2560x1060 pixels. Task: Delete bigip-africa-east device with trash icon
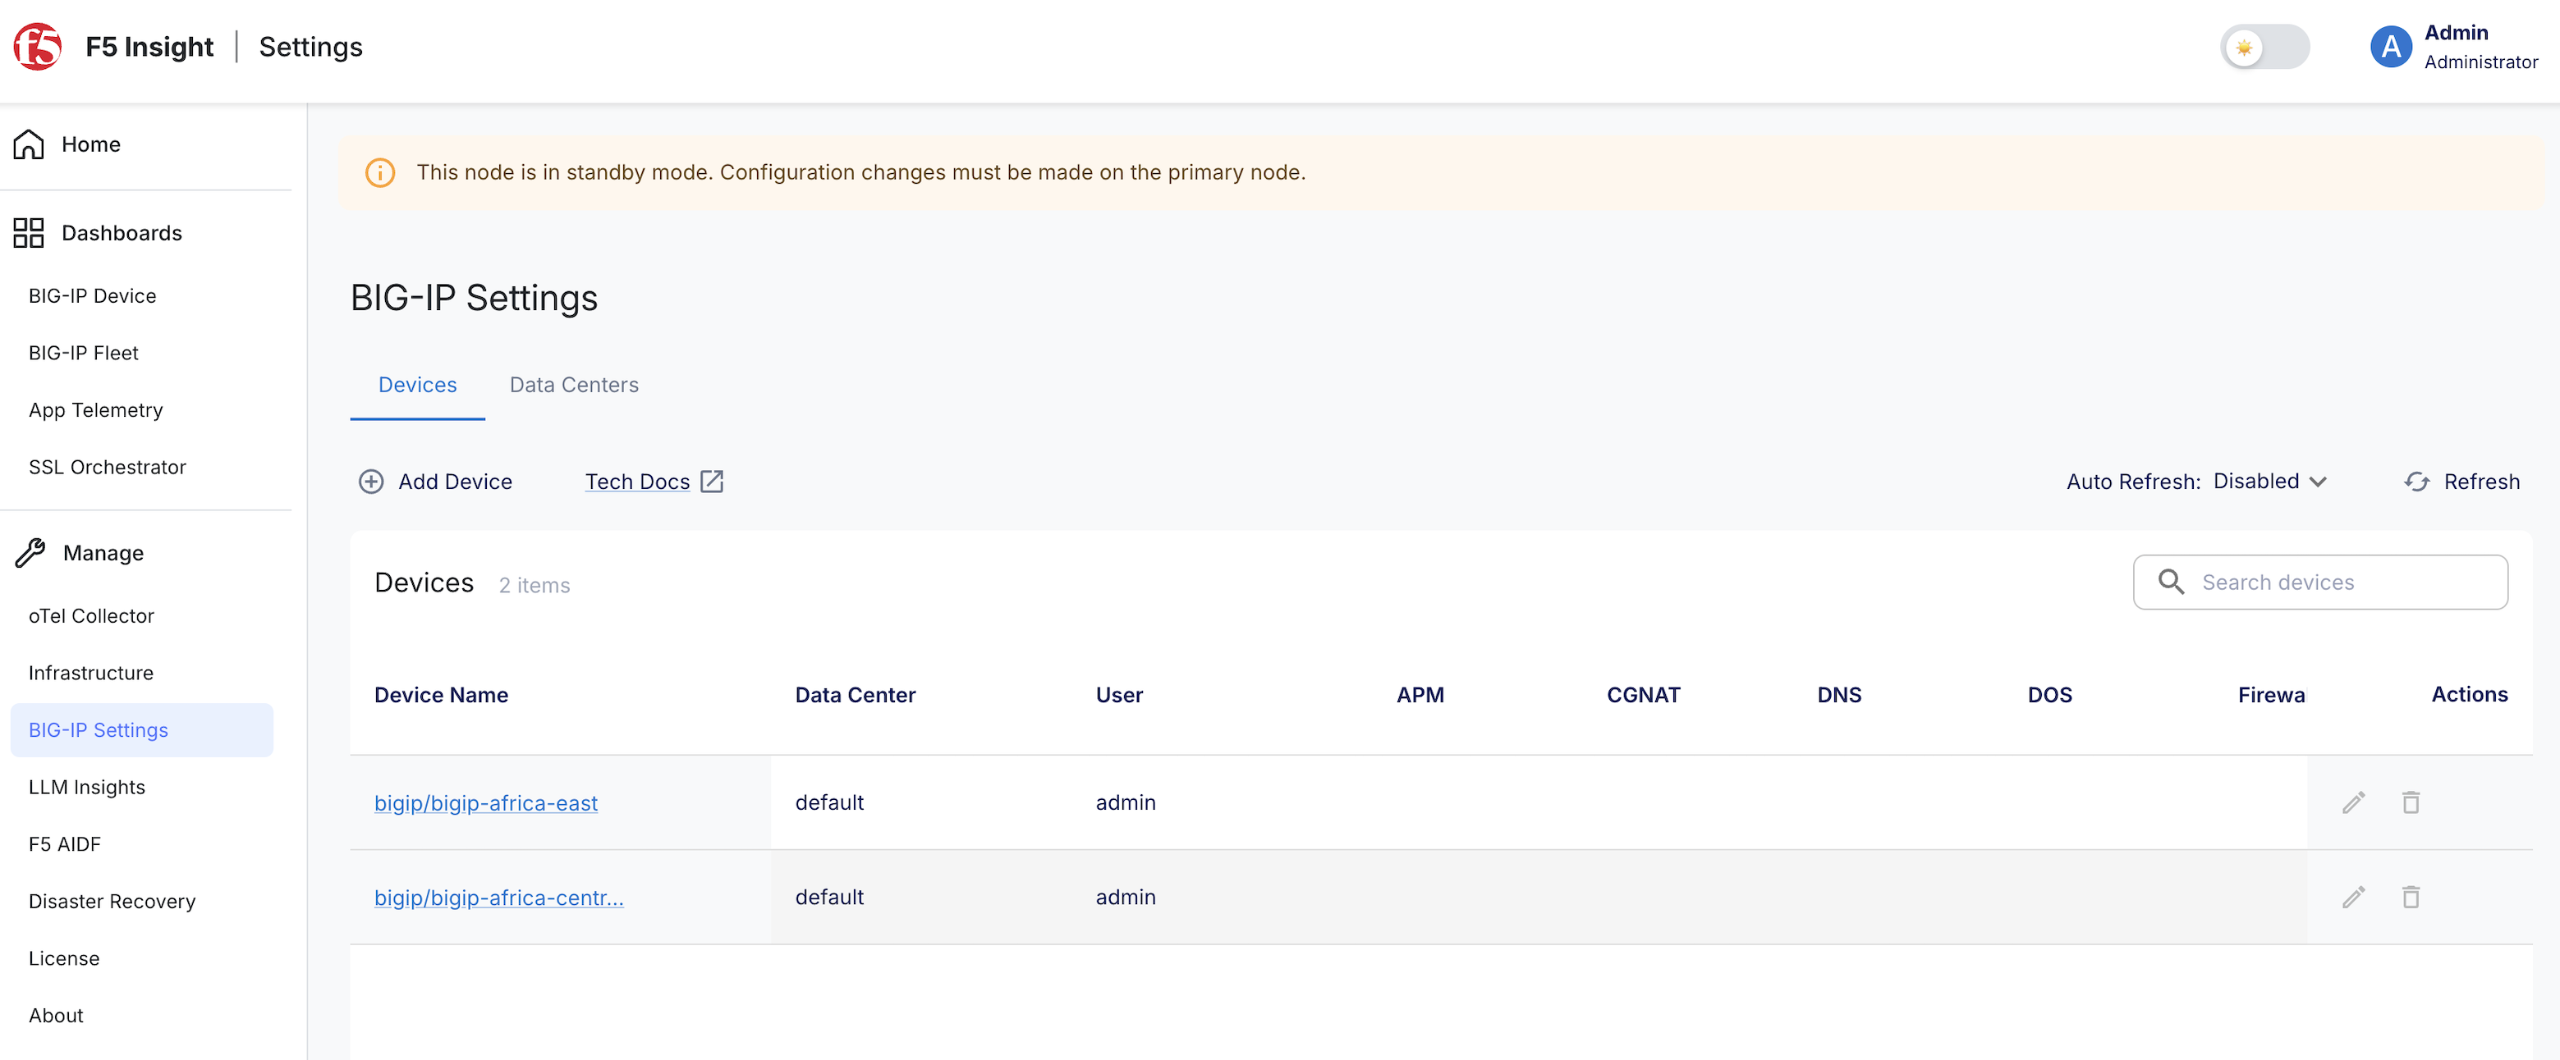[2411, 802]
